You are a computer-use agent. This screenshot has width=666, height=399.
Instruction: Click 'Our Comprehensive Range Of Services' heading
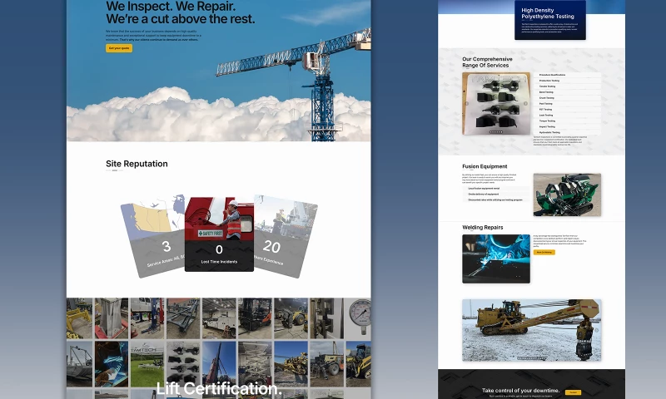point(487,62)
